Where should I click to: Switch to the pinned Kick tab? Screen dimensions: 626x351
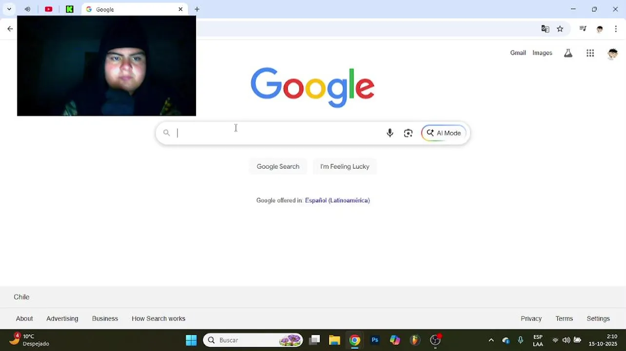(x=70, y=9)
